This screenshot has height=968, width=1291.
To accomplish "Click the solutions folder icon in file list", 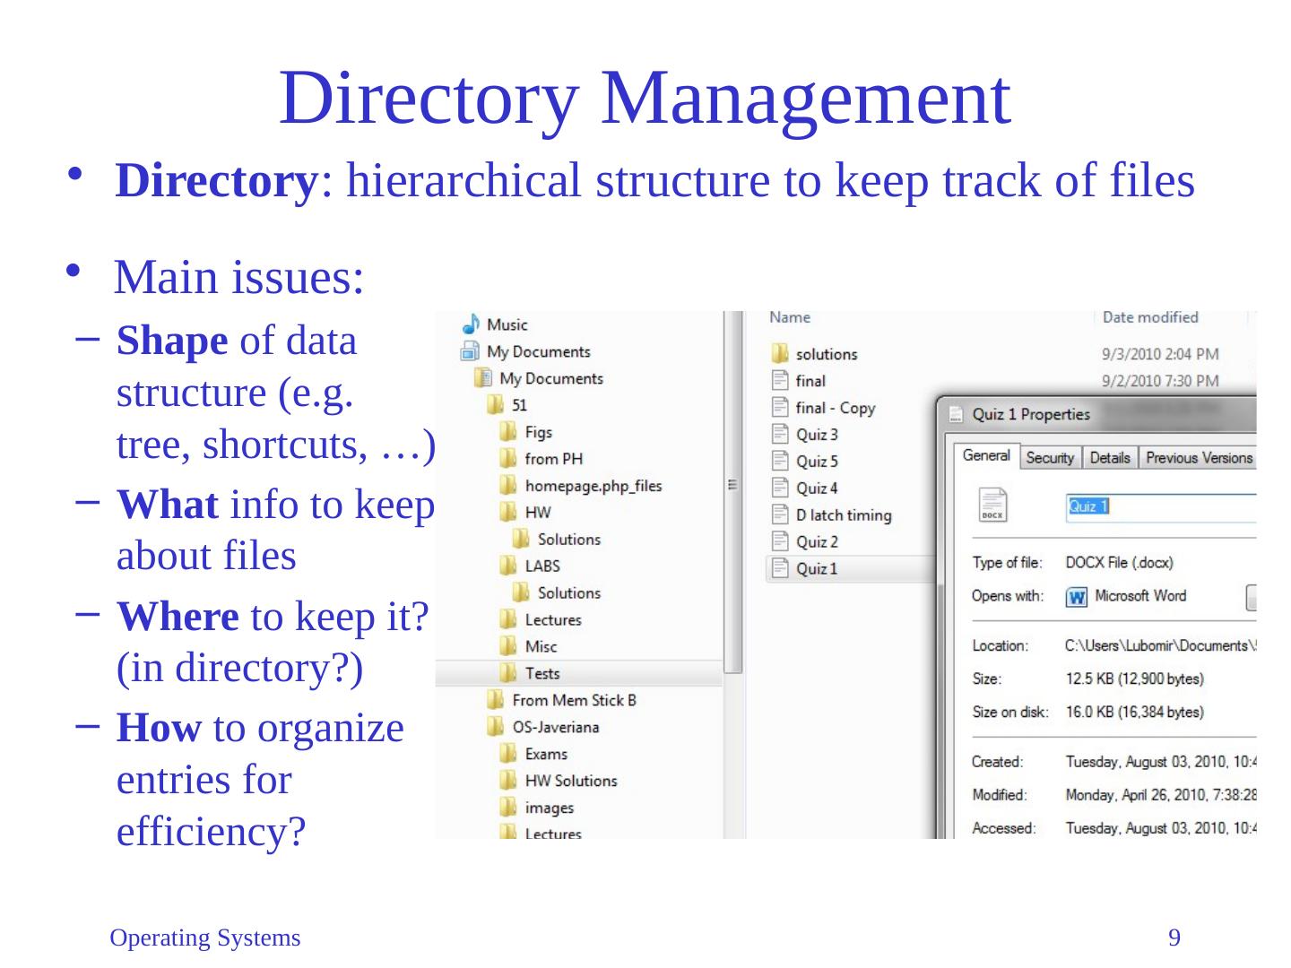I will click(x=780, y=353).
